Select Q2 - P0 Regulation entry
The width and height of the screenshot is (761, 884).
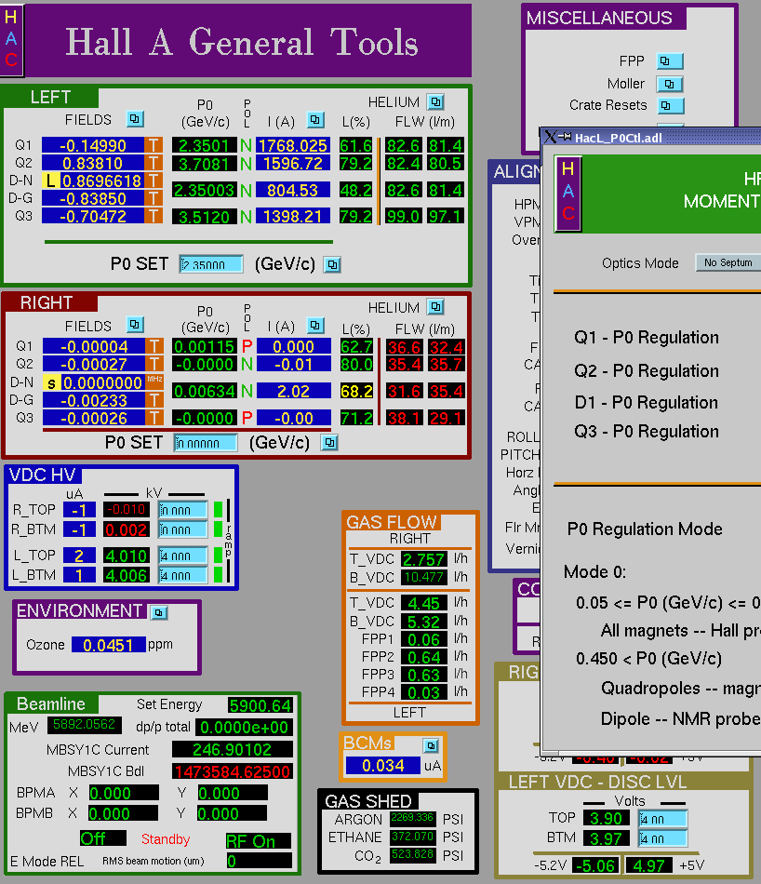coord(646,370)
